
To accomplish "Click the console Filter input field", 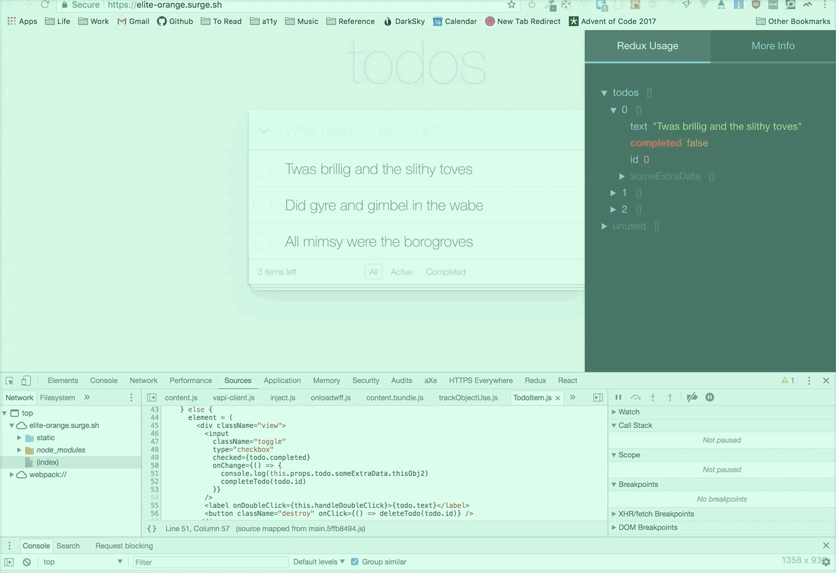I will (x=210, y=562).
